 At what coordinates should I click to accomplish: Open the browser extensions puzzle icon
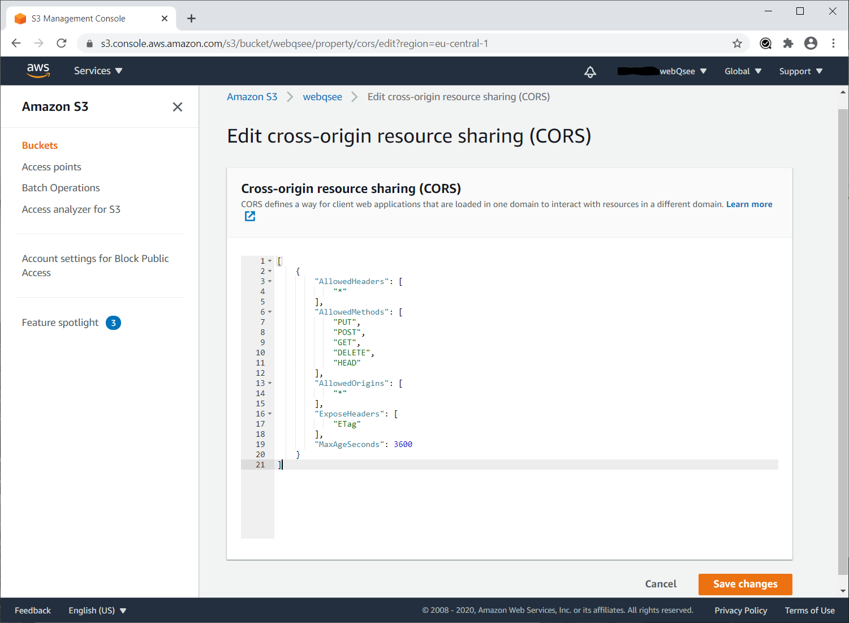tap(788, 44)
